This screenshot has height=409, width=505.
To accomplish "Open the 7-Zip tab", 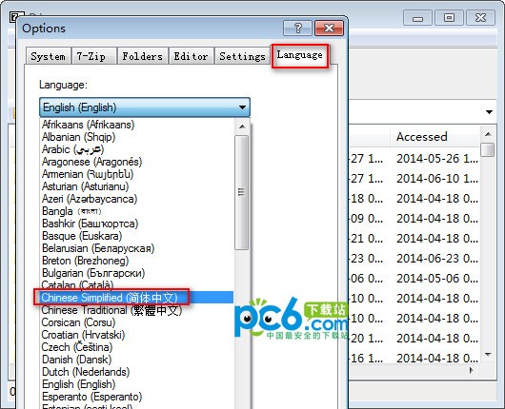I will point(93,56).
